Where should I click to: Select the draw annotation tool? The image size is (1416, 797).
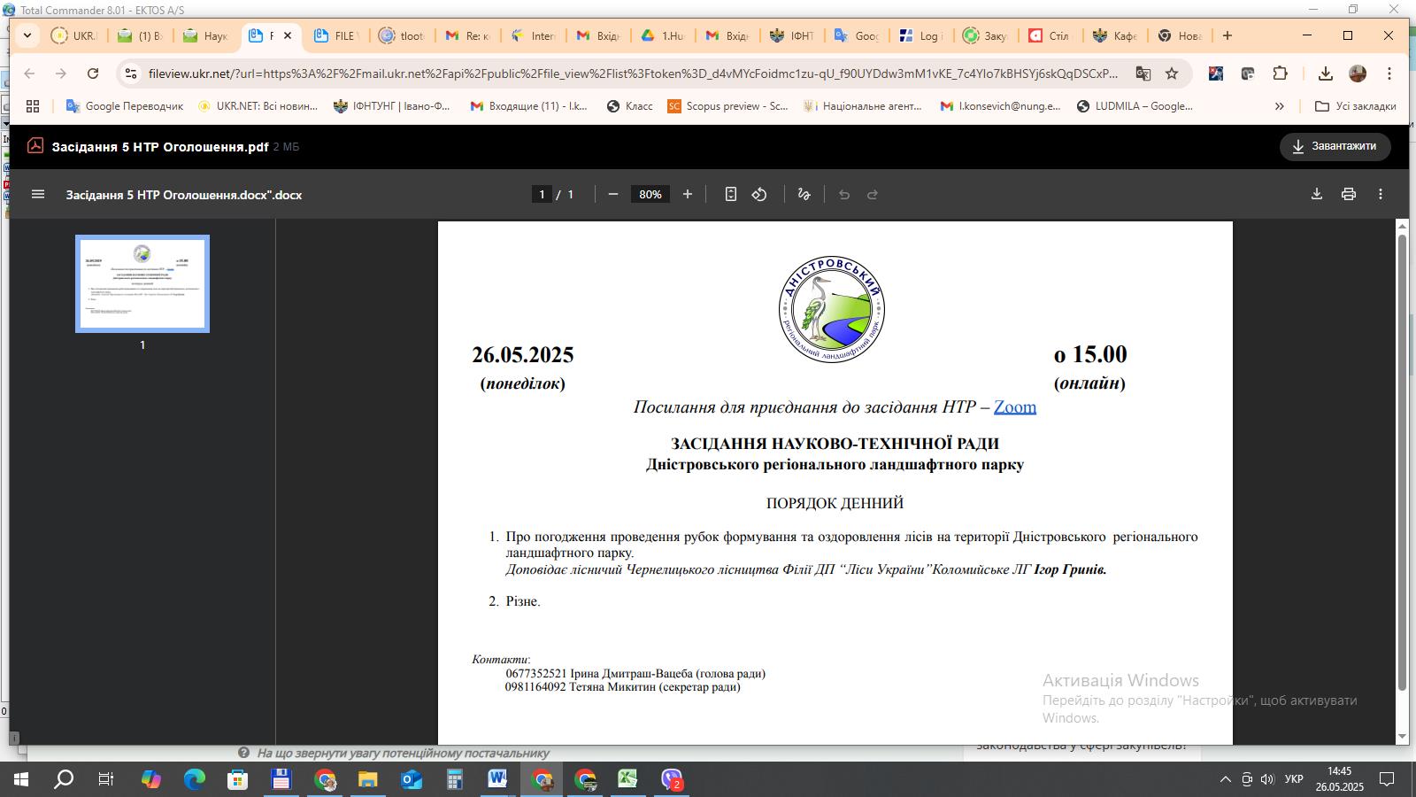click(x=804, y=195)
